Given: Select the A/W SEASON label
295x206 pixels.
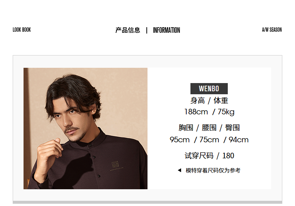Looking at the screenshot, I should (x=272, y=30).
